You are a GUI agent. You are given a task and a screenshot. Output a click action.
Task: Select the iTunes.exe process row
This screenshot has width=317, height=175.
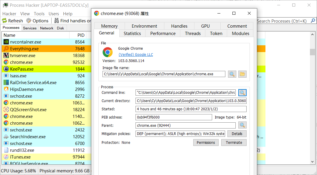click(20, 157)
